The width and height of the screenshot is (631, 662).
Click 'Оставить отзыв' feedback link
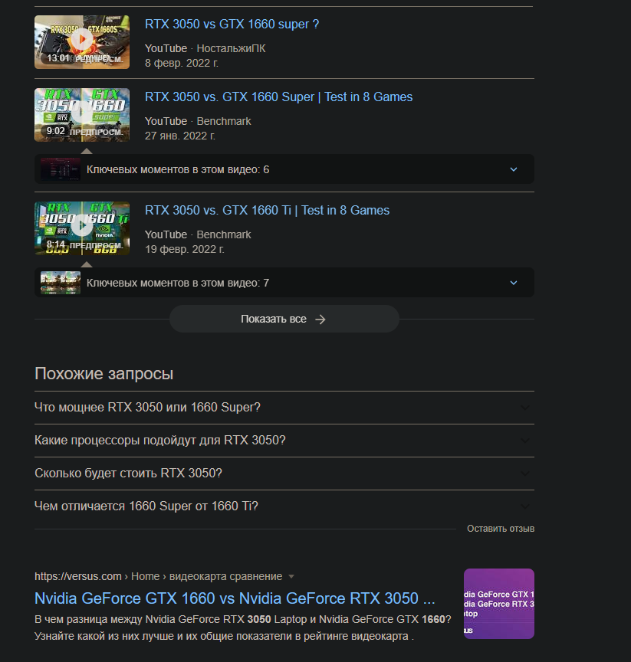pyautogui.click(x=501, y=529)
